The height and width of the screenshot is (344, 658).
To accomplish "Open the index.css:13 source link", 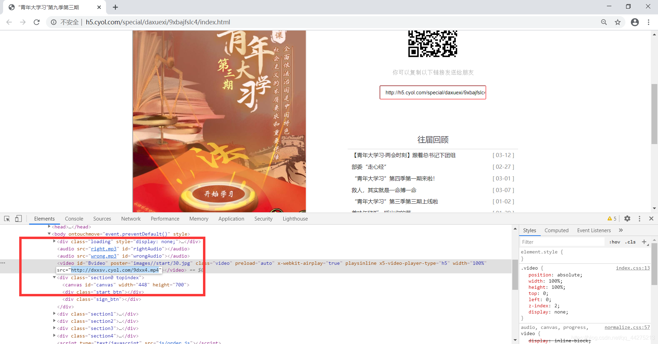I will tap(633, 268).
